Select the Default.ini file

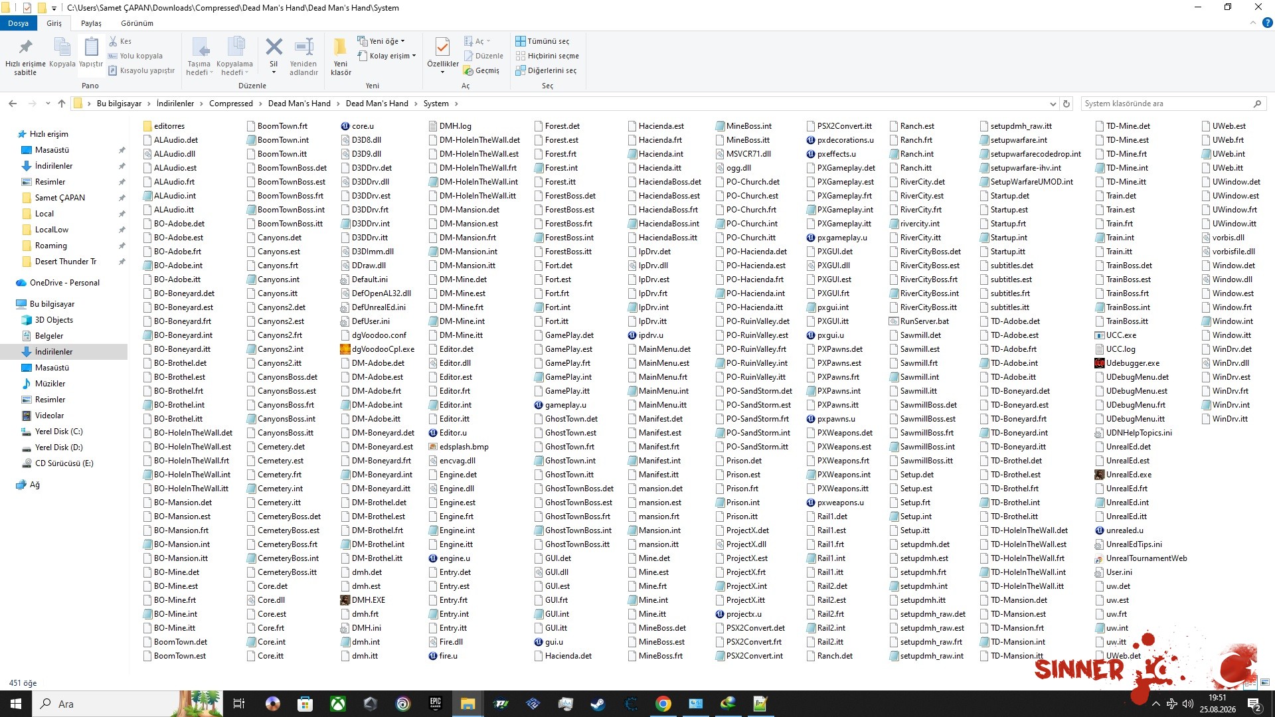point(364,279)
